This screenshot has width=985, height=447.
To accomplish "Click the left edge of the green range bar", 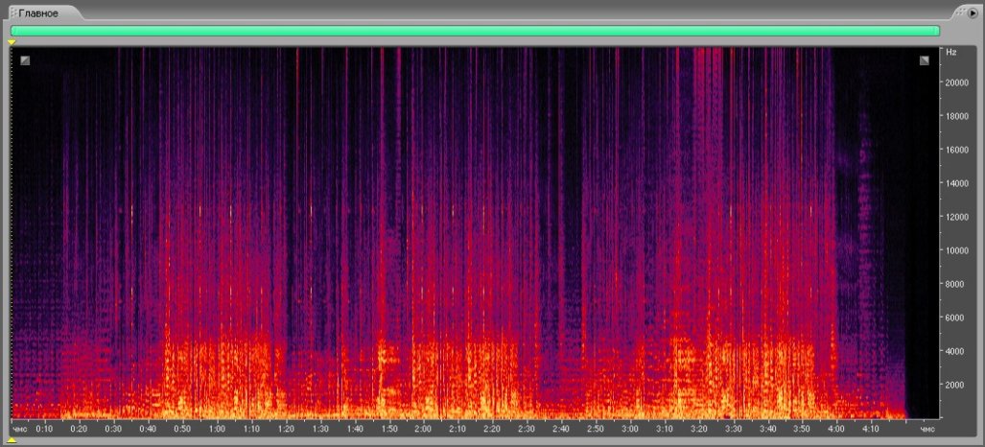I will click(12, 31).
